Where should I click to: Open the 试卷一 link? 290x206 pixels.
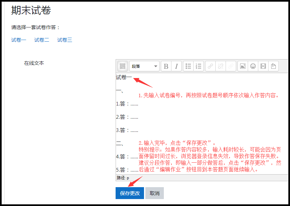[19, 40]
